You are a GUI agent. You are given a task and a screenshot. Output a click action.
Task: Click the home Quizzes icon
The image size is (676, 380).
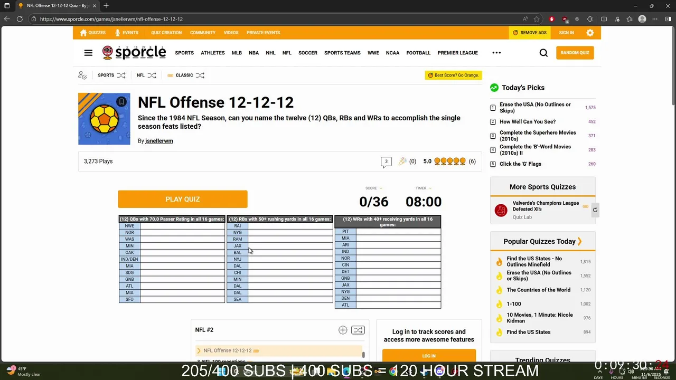coord(83,33)
